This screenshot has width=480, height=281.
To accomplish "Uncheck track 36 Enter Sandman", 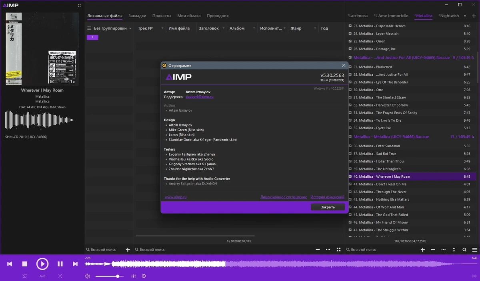I will click(x=350, y=146).
